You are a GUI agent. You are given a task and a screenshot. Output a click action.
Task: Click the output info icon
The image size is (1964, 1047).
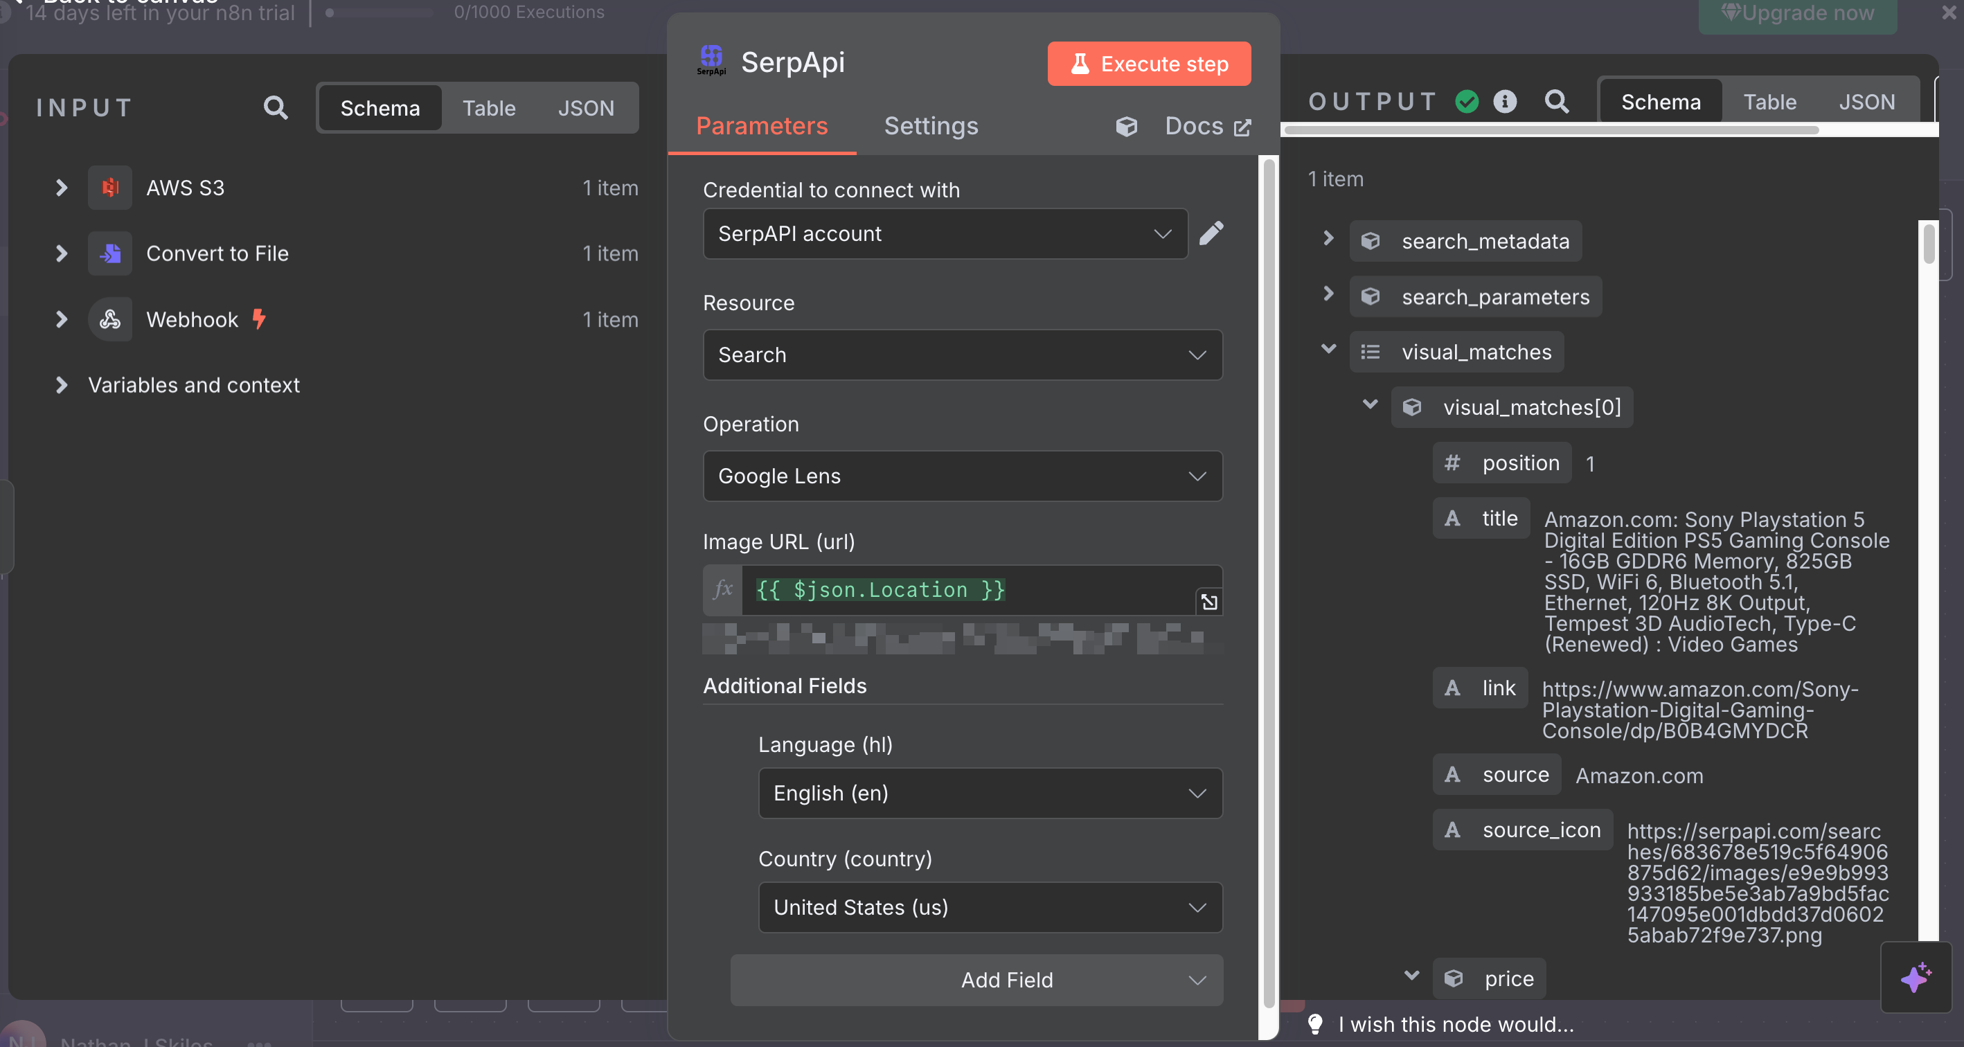1504,101
